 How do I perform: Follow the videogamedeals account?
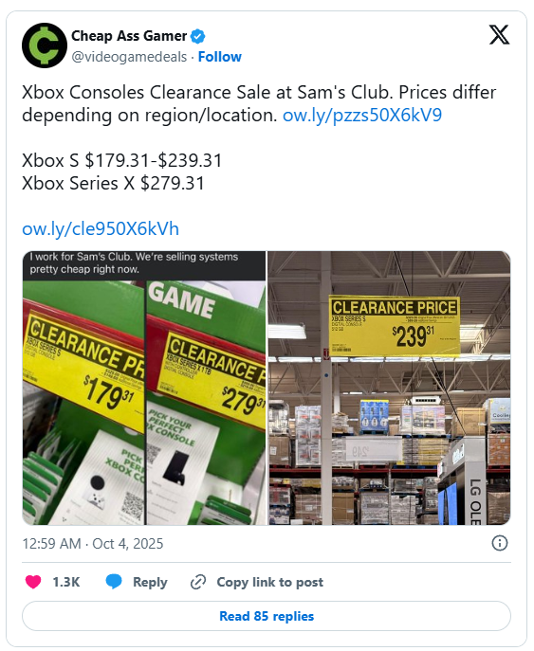coord(219,57)
